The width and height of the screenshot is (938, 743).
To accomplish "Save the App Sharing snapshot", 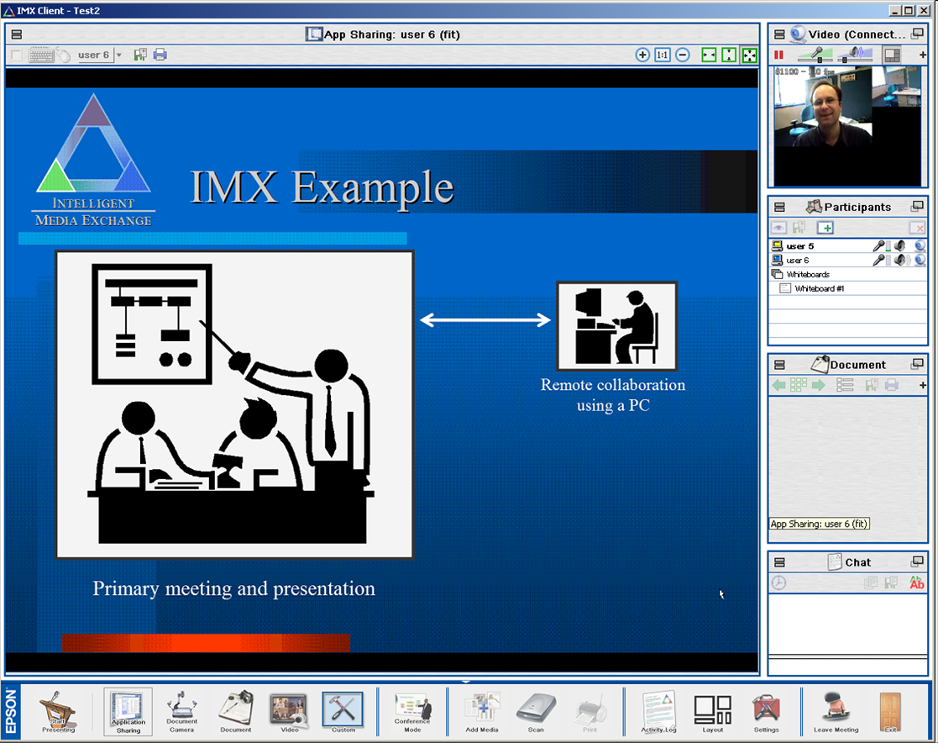I will (x=140, y=55).
